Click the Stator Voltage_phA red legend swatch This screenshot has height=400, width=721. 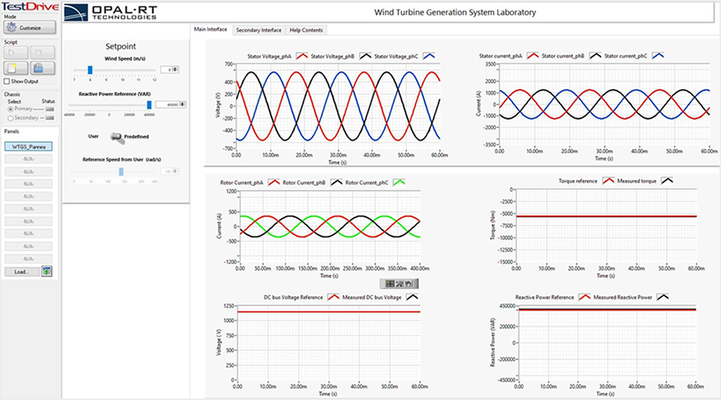[302, 56]
